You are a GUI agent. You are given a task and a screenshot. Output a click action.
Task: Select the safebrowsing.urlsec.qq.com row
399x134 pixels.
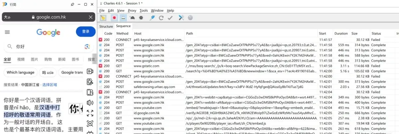click(x=248, y=87)
